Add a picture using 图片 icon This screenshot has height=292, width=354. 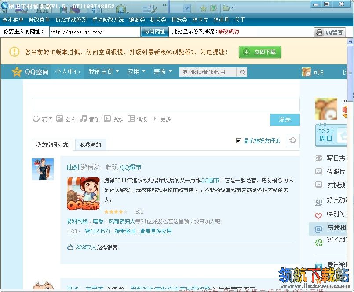tap(60, 118)
